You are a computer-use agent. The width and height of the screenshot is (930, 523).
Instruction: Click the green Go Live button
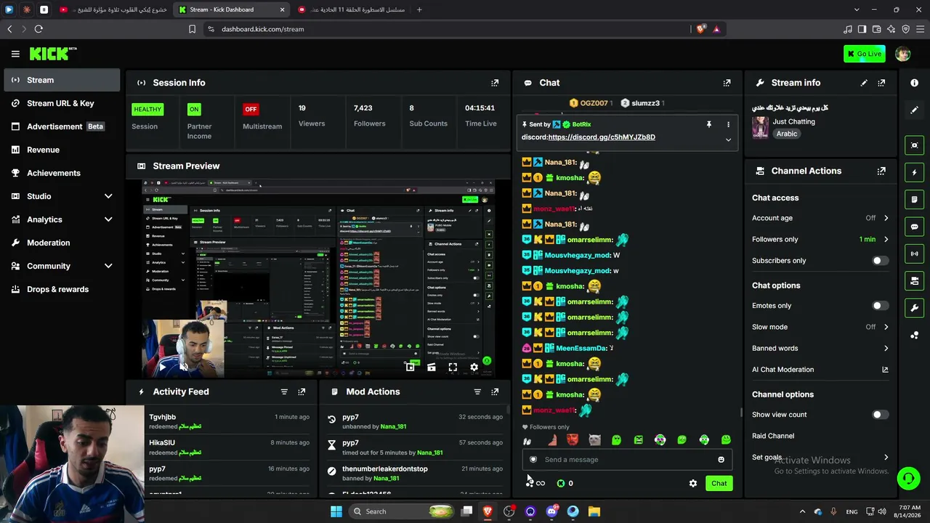pyautogui.click(x=865, y=54)
